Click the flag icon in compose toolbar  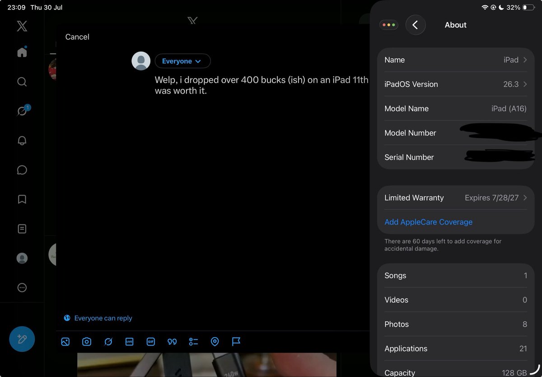[x=236, y=342]
